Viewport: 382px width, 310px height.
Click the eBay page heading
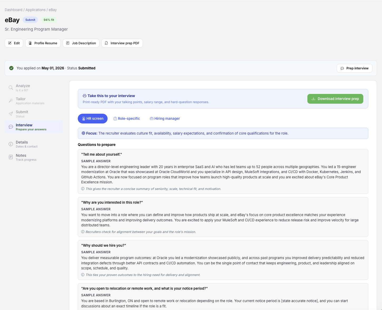(12, 20)
